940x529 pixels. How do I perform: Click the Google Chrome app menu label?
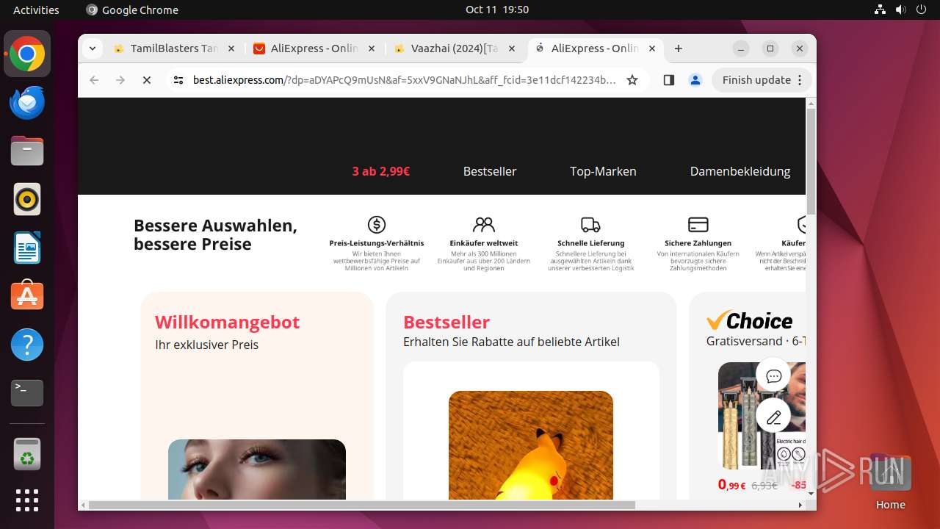[x=132, y=10]
